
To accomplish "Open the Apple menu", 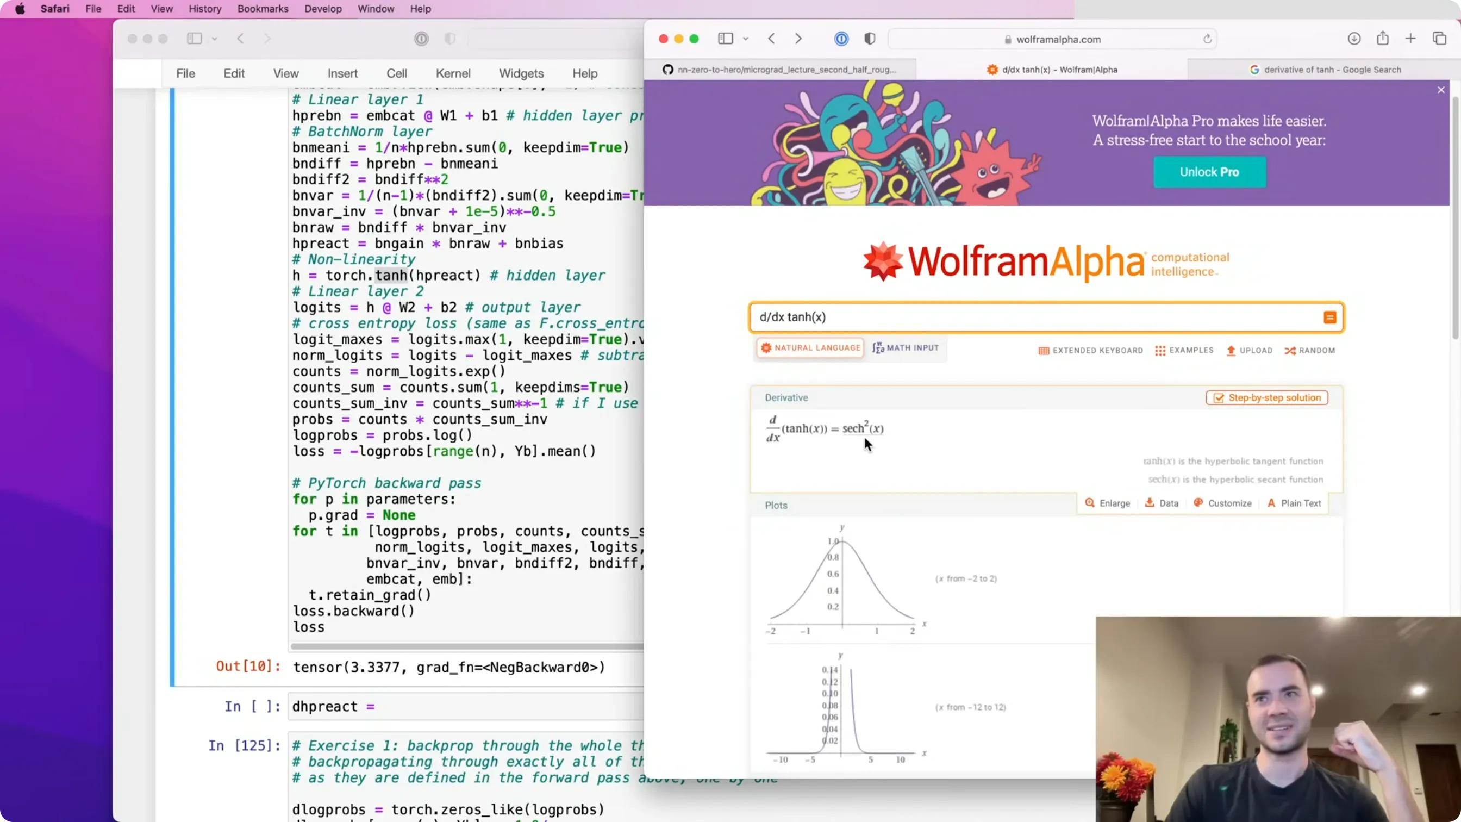I will tap(20, 9).
